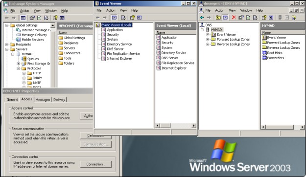Click Export List icon in Event Viewer toolbar
306x177 pixels.
pos(123,18)
